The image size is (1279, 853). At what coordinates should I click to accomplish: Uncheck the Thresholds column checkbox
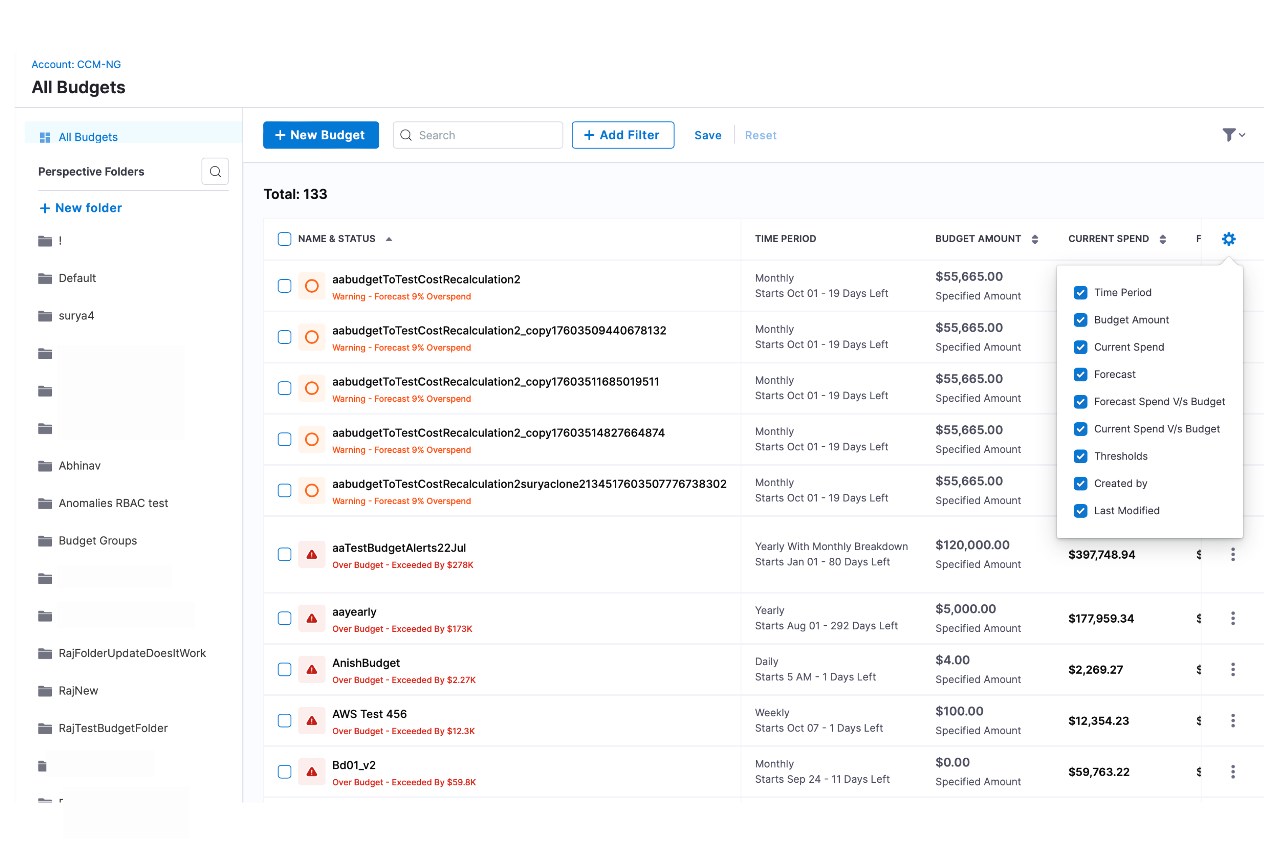[x=1080, y=457]
